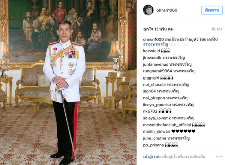Viewport: 225px width, 165px height.
Task: Open commenter juntanavenus profile
Action: pos(155,64)
